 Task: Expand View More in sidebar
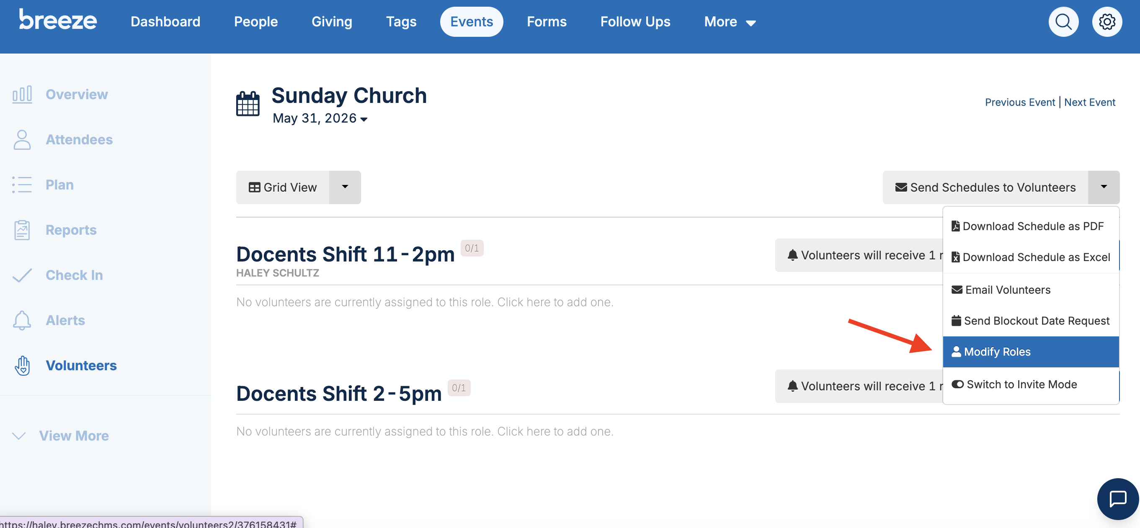(61, 436)
